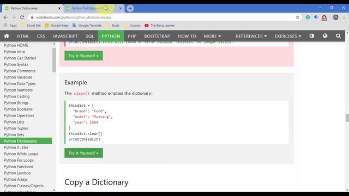Open Python Lambda in sidebar
The image size is (349, 196).
(17, 173)
